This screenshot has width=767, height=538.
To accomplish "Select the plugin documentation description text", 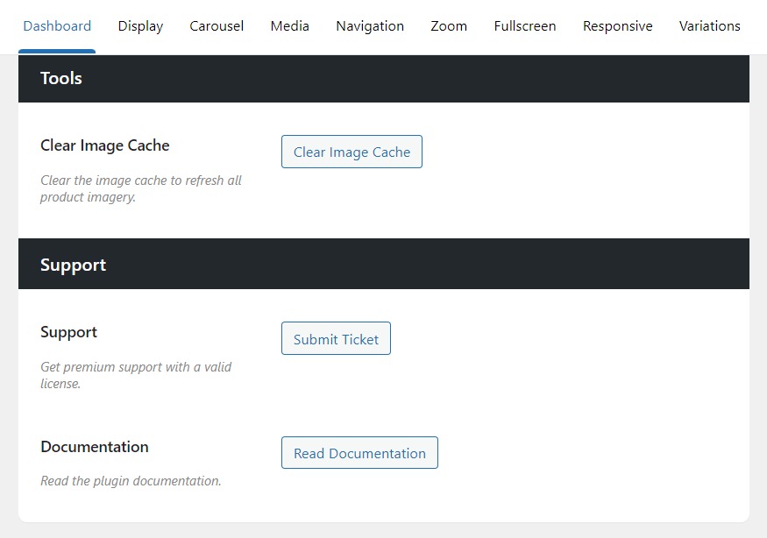I will [131, 481].
